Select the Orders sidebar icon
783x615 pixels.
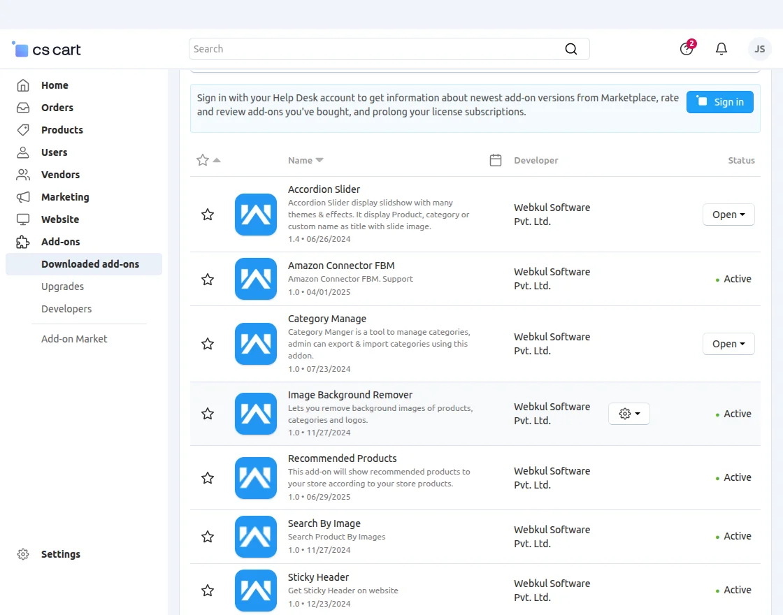[24, 107]
